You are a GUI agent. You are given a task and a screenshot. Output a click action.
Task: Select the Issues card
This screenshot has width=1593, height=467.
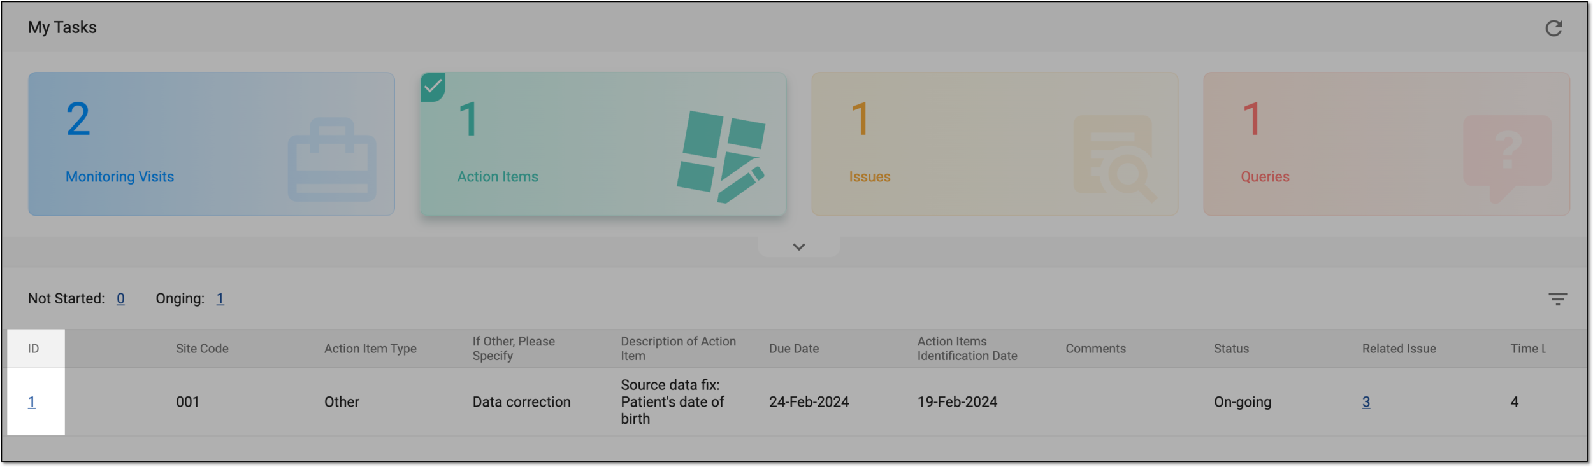point(995,144)
